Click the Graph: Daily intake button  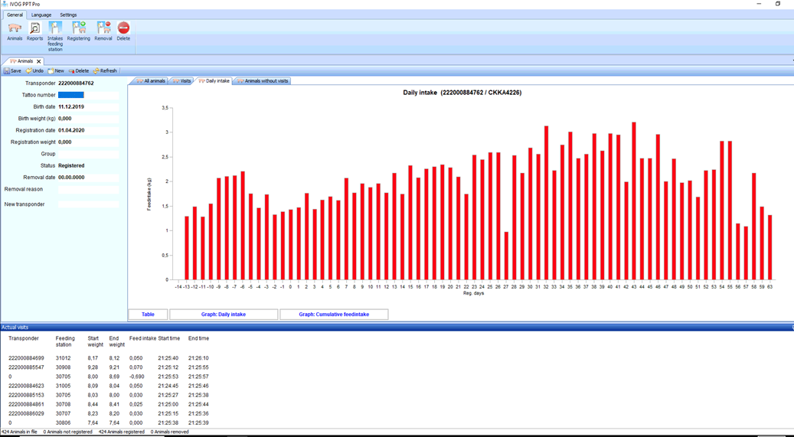coord(224,315)
